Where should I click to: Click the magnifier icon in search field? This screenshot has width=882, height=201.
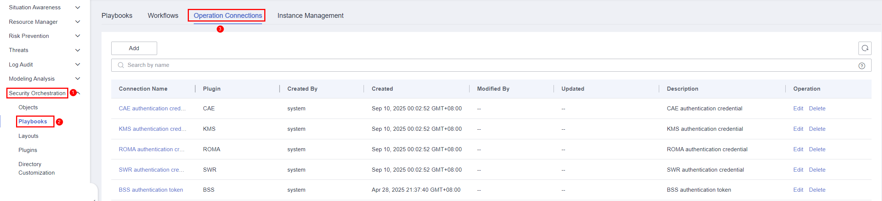[121, 65]
